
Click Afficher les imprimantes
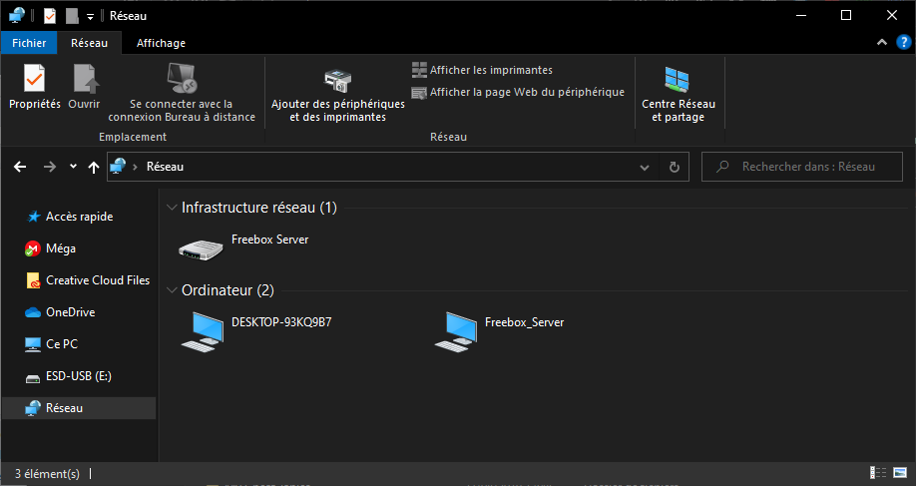point(482,70)
